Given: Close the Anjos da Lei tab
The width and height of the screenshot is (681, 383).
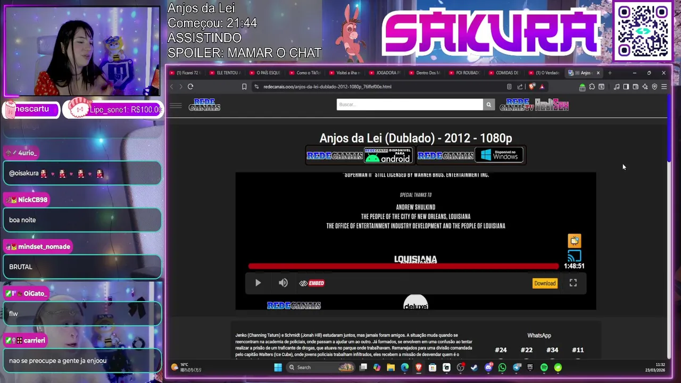Looking at the screenshot, I should point(598,73).
